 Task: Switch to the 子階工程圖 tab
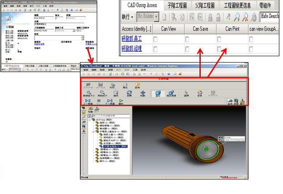177,5
